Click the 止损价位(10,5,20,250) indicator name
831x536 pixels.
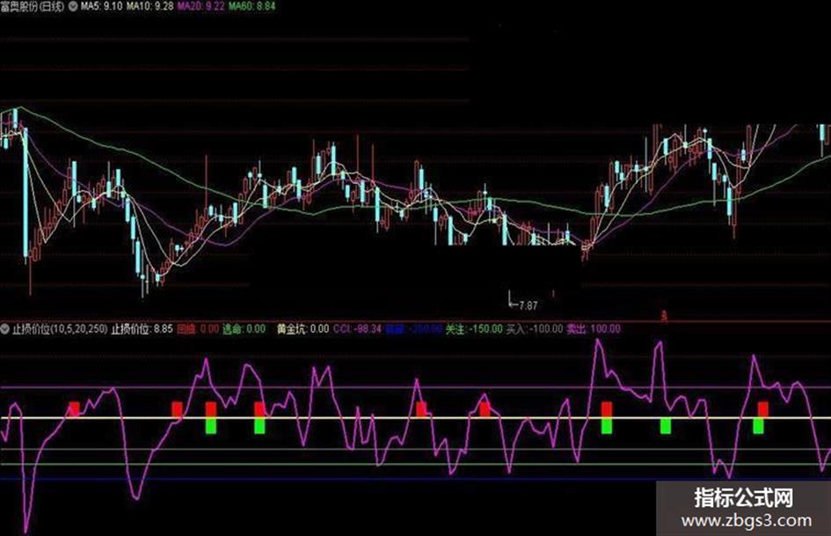[x=60, y=329]
